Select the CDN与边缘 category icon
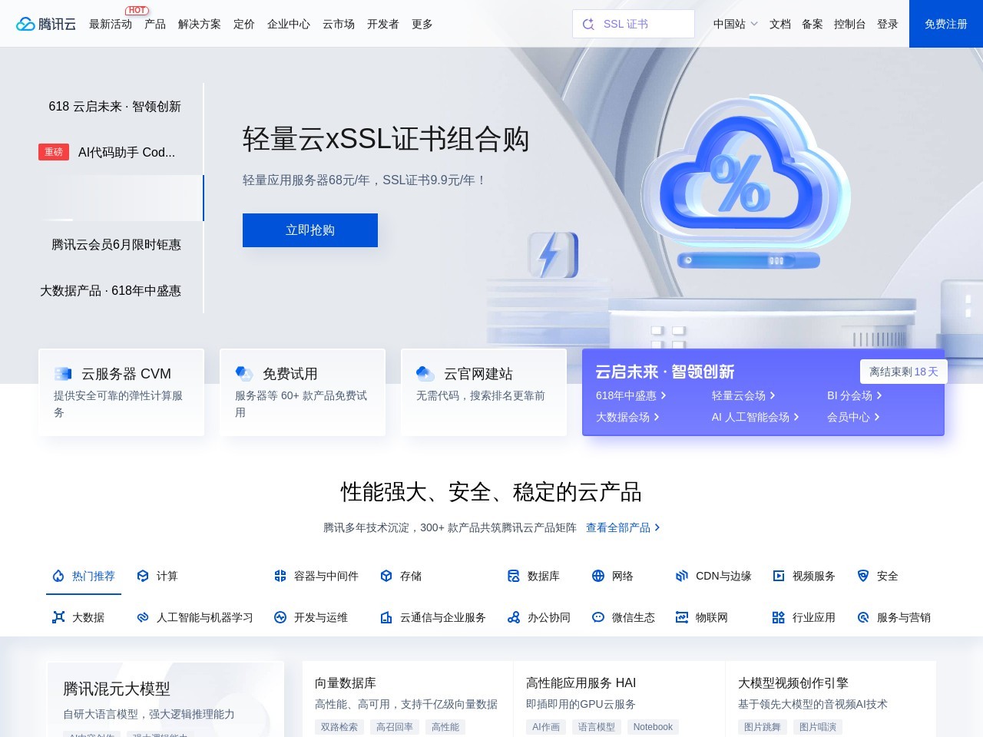The image size is (983, 737). (682, 576)
